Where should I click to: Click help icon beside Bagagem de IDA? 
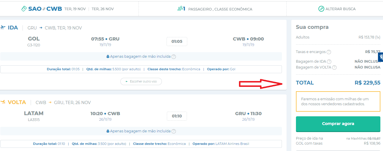329,62
